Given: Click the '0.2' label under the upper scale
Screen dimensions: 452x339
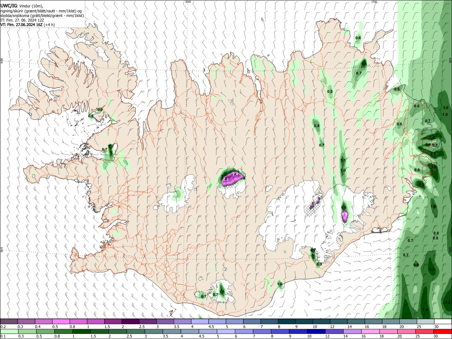Looking at the screenshot, I should pyautogui.click(x=3, y=327).
